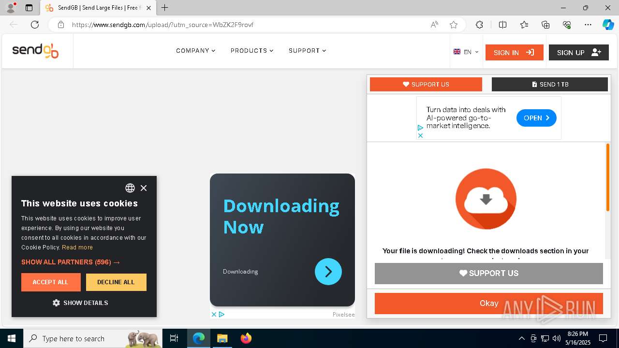Viewport: 619px width, 348px height.
Task: Open Microsoft Edge from taskbar
Action: [199, 338]
